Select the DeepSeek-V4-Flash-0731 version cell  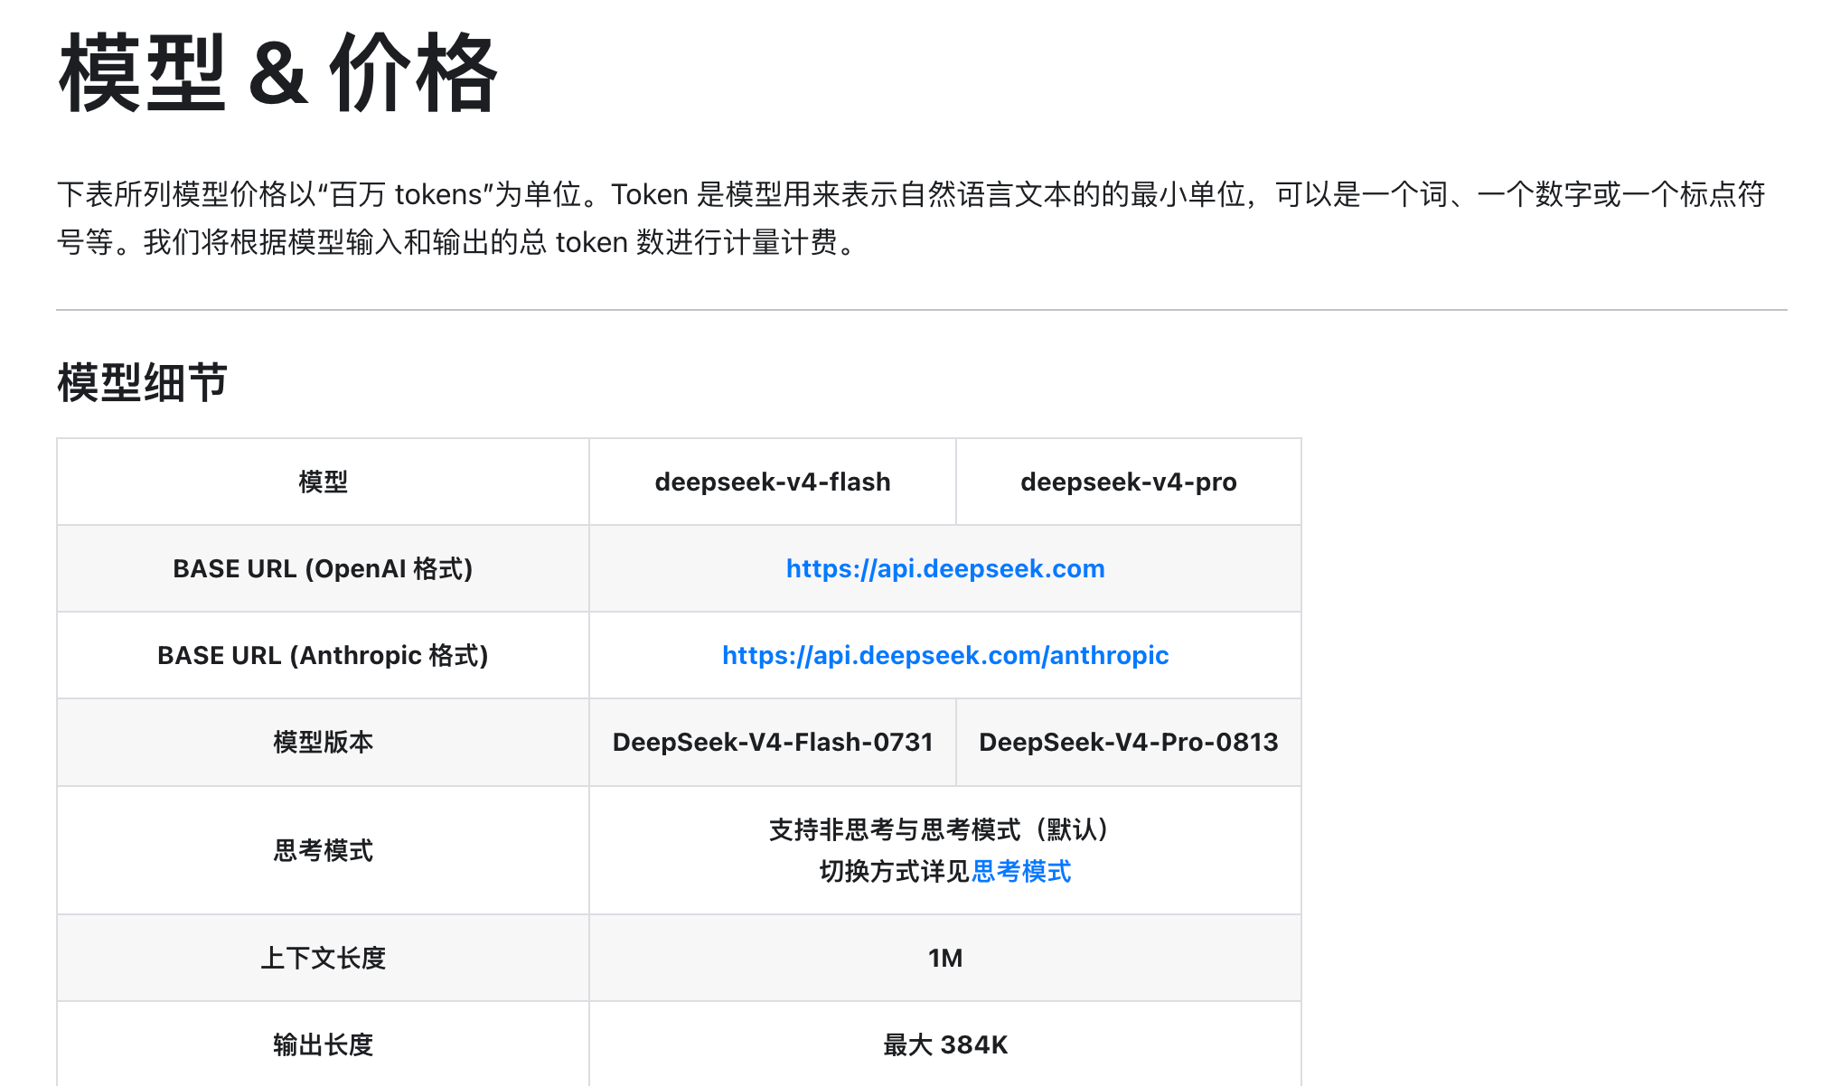coord(773,742)
